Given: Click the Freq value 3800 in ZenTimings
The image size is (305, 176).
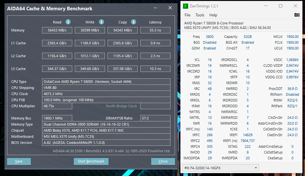Looking at the screenshot, I should tap(210, 37).
